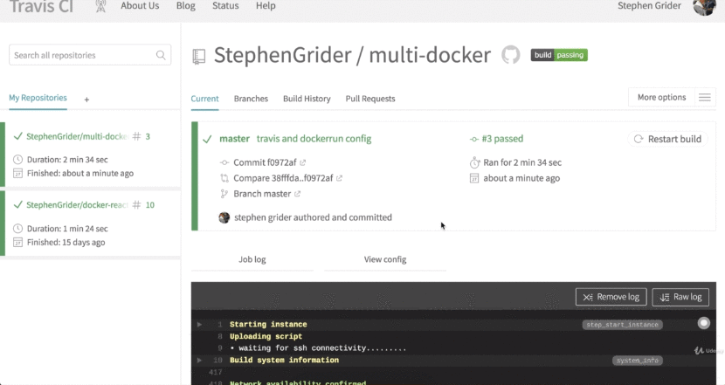Click the hamburger menu icon

[x=705, y=97]
